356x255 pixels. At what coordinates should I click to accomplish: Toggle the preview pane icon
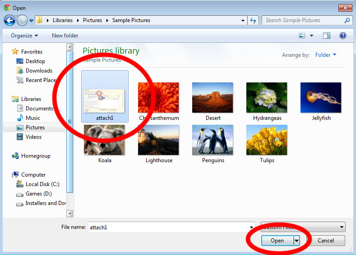[x=327, y=36]
